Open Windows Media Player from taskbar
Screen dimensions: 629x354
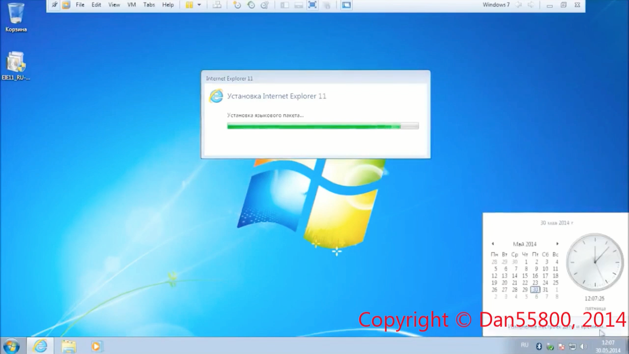click(x=96, y=346)
